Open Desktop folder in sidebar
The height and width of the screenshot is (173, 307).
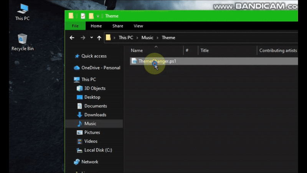(92, 97)
